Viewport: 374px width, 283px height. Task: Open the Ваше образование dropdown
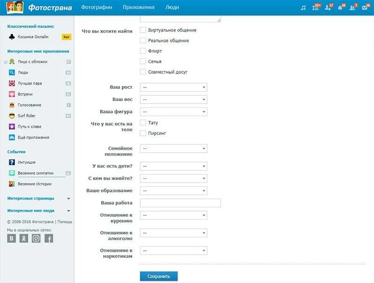point(173,191)
